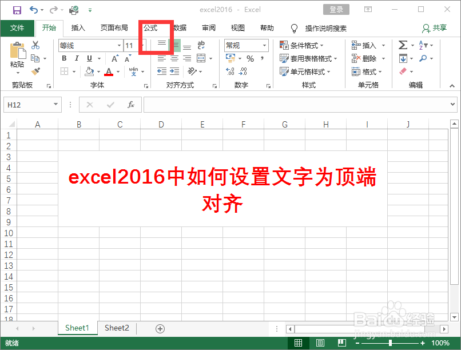Click the Undo arrow icon
The image size is (461, 350).
[34, 10]
